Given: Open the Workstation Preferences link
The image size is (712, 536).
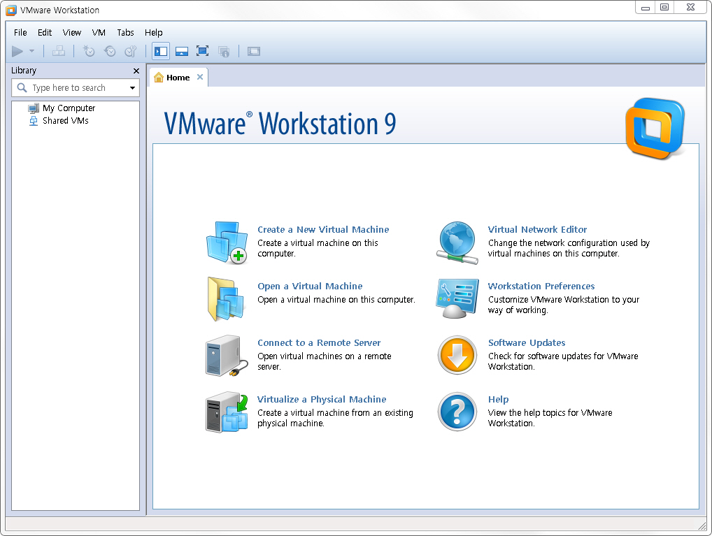Looking at the screenshot, I should [541, 287].
